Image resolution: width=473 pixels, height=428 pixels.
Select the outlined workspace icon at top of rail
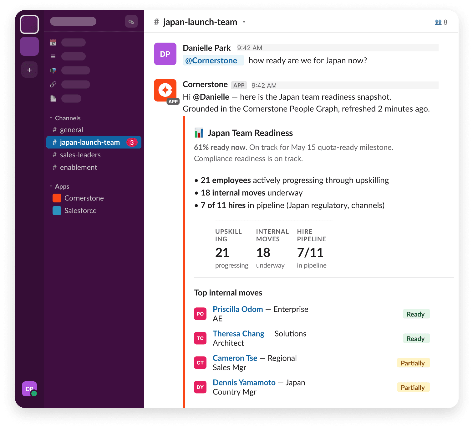29,24
